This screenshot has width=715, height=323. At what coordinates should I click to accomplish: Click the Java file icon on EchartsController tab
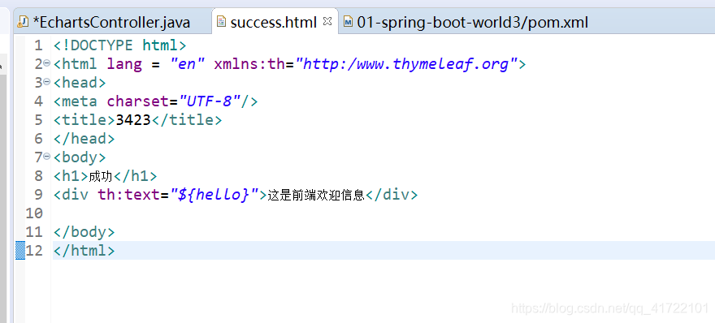pos(23,21)
